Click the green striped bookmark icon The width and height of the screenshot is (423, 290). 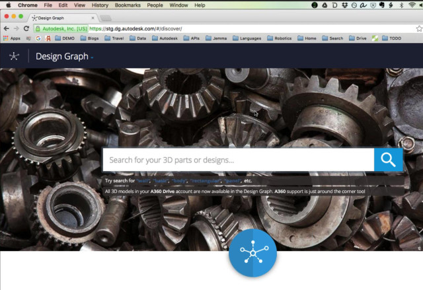click(x=375, y=38)
